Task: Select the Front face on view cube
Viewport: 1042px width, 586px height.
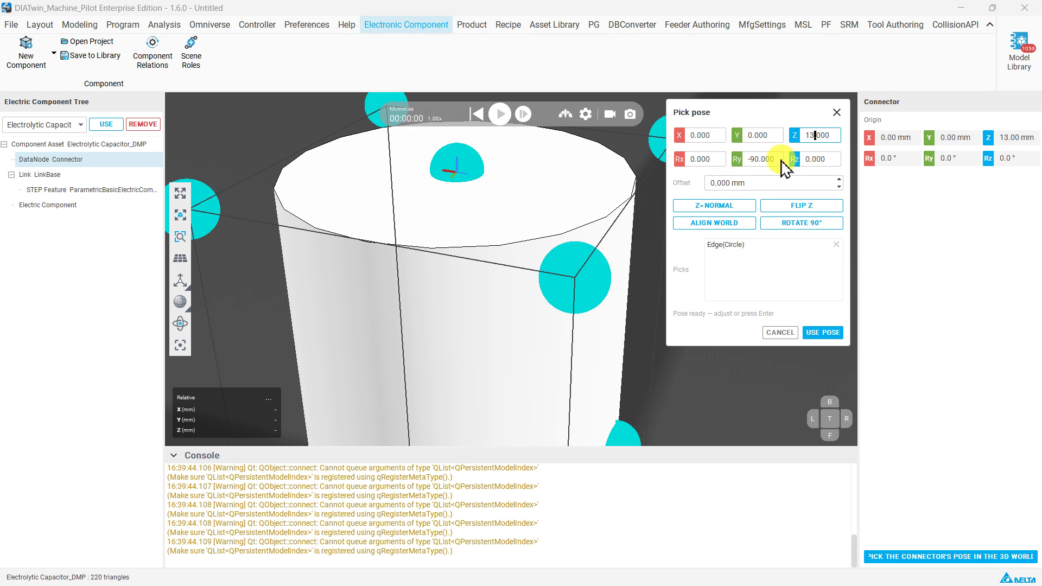Action: pyautogui.click(x=829, y=435)
